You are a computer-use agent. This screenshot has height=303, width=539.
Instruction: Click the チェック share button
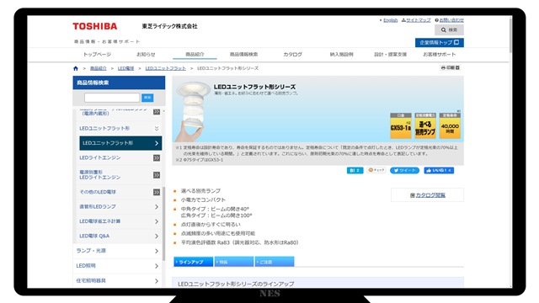coord(376,170)
